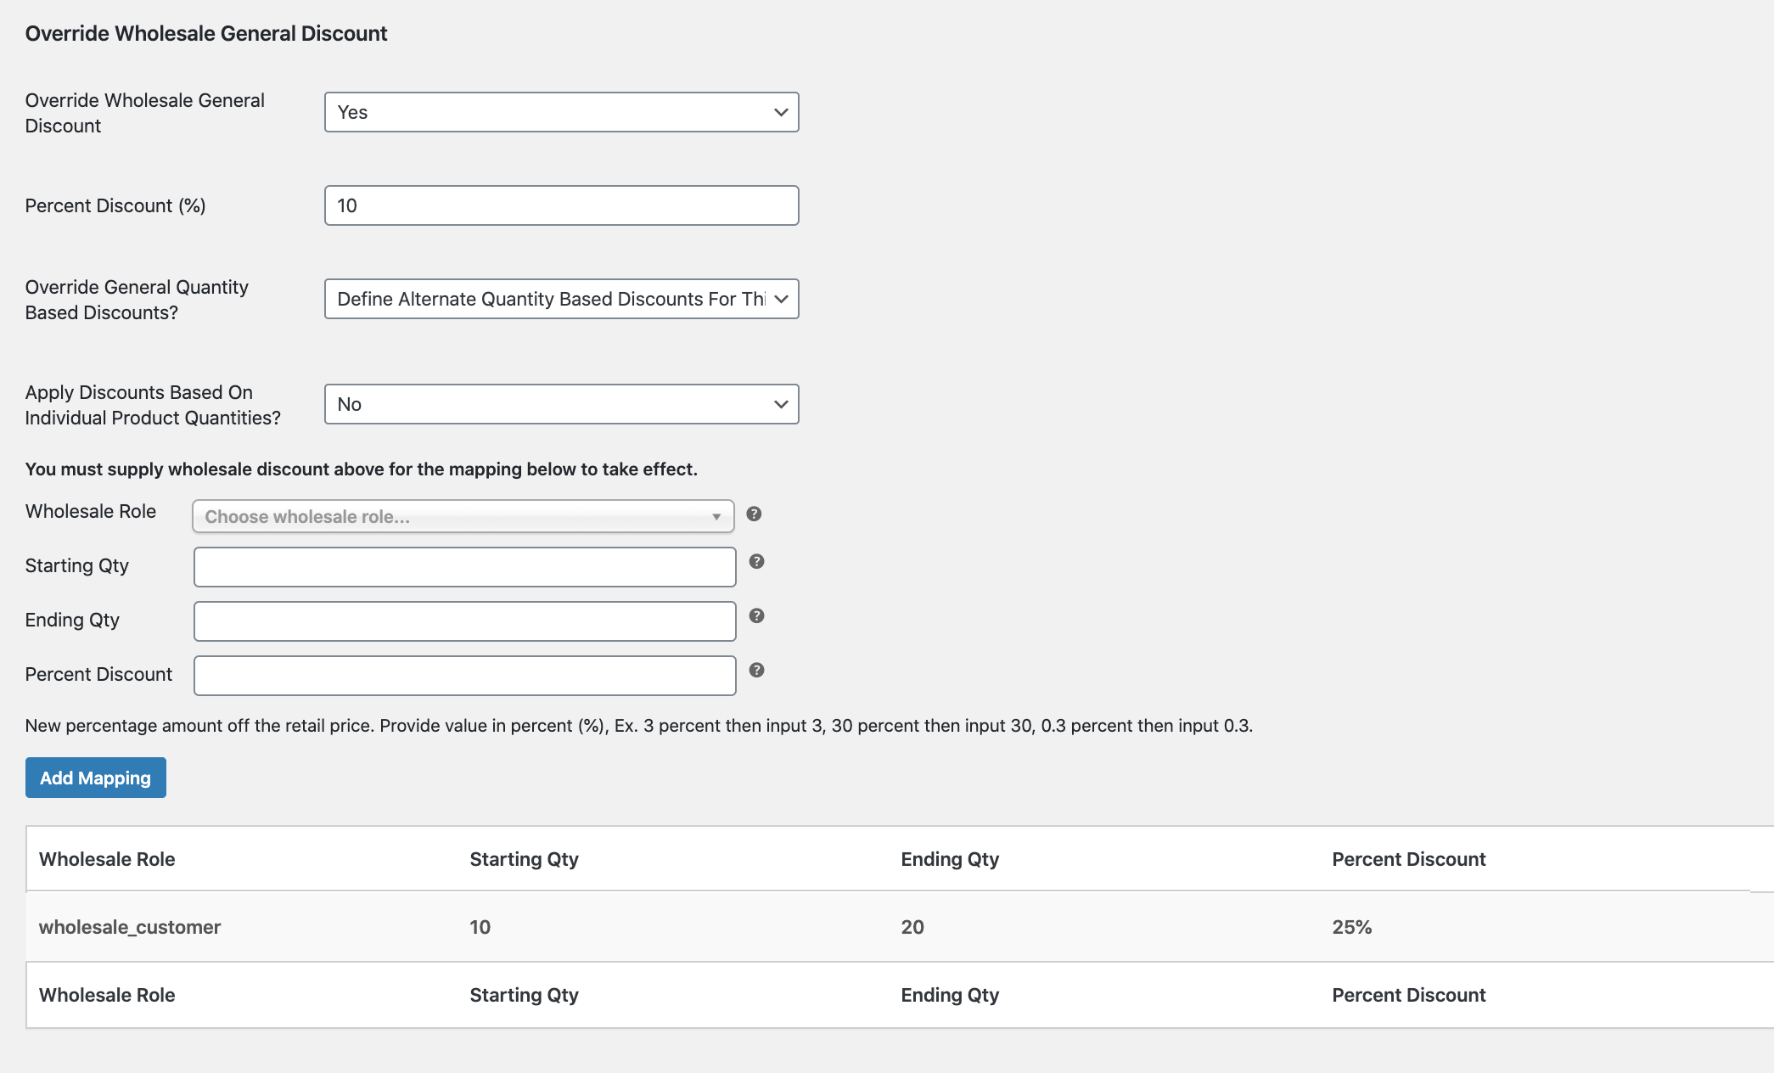Click into the Ending Qty input
This screenshot has height=1073, width=1774.
point(464,621)
